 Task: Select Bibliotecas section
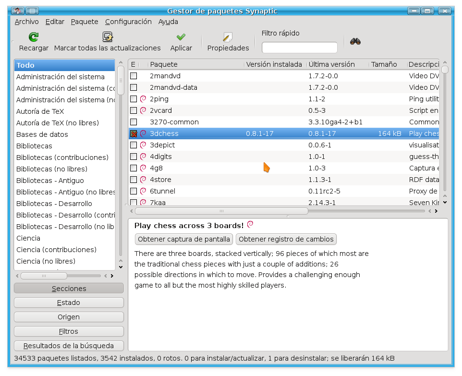pos(64,146)
